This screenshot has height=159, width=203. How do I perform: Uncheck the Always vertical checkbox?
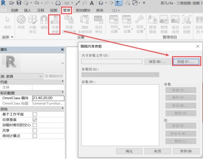click(35, 120)
